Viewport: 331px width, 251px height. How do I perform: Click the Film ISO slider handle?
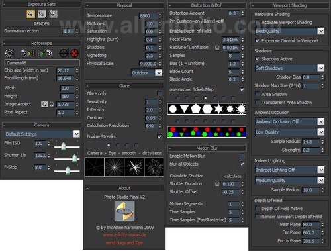click(x=64, y=146)
